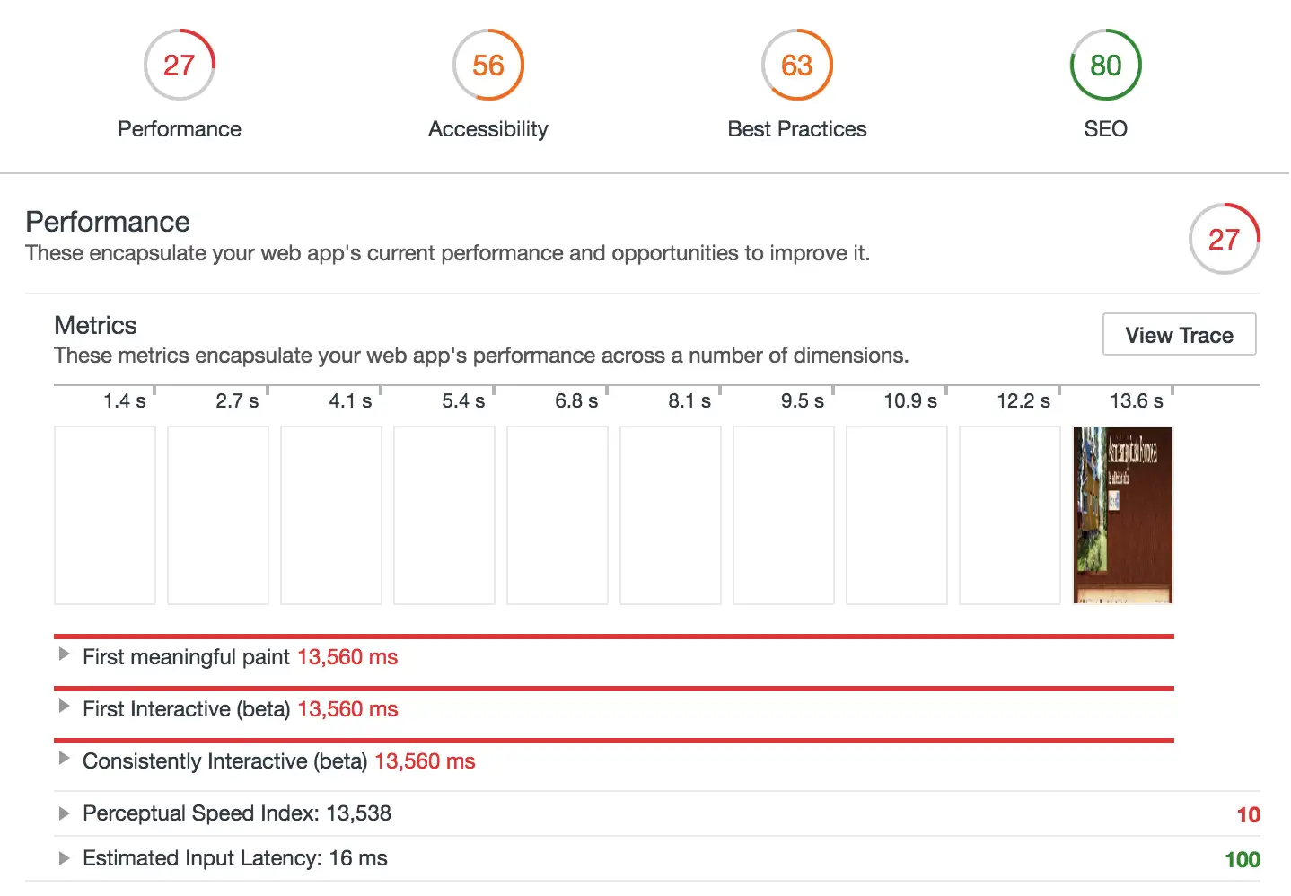This screenshot has width=1291, height=896.
Task: Click the Perceptual Speed Index score 10
Action: point(1249,815)
